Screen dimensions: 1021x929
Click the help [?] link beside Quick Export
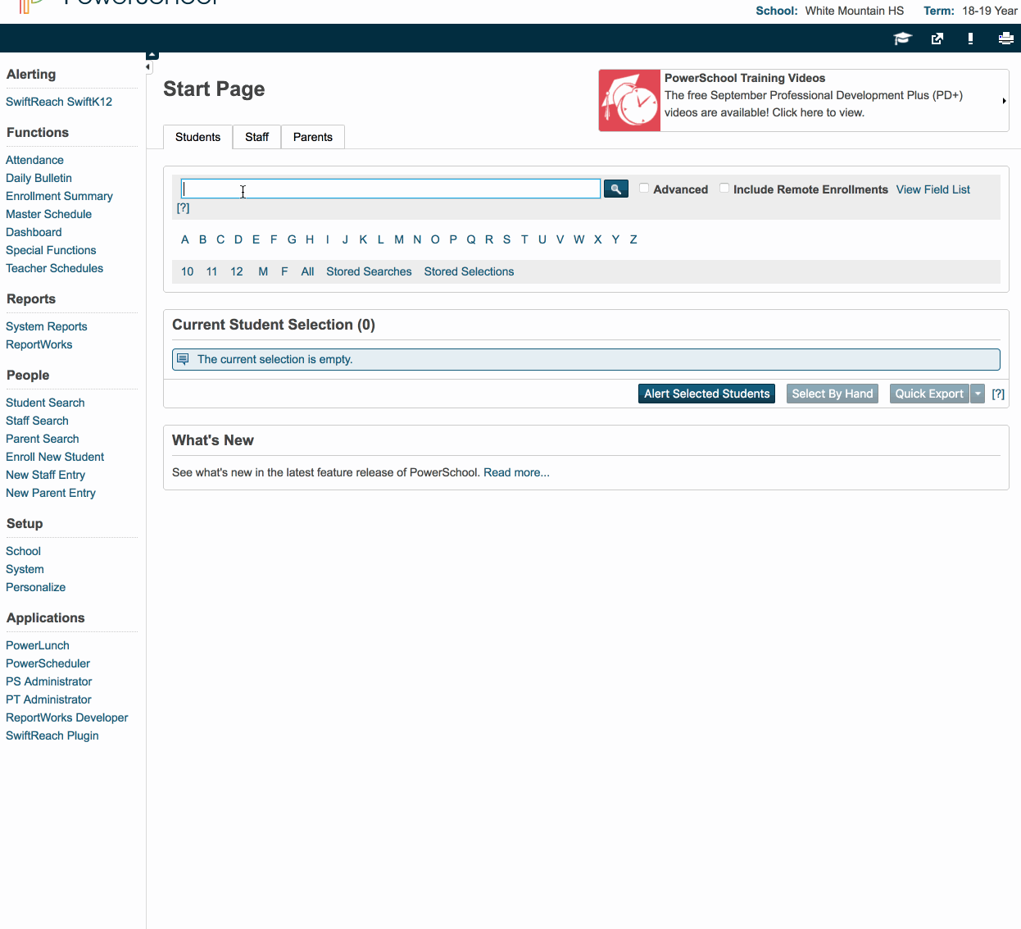pos(998,394)
